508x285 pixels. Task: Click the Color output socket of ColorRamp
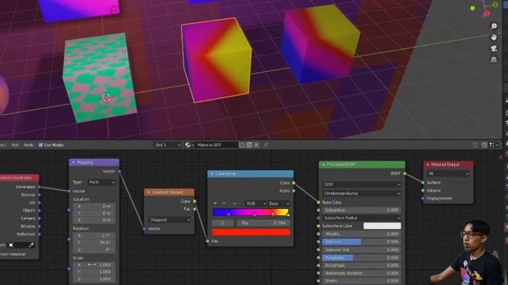click(294, 183)
